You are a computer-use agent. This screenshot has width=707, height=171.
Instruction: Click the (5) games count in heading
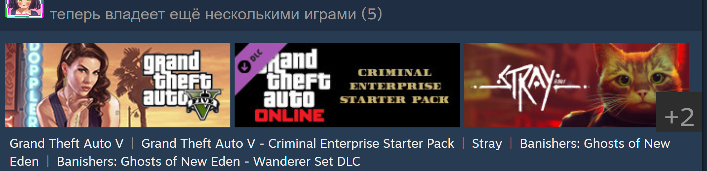pyautogui.click(x=372, y=14)
